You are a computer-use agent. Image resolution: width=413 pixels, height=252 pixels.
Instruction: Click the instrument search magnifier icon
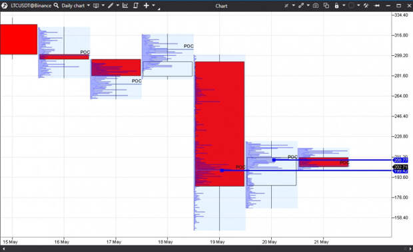pos(56,5)
